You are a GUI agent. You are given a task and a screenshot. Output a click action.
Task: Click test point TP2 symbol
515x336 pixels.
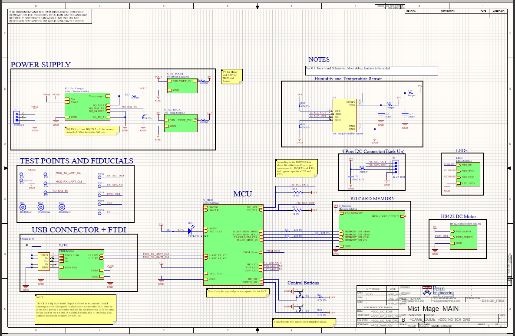point(46,174)
